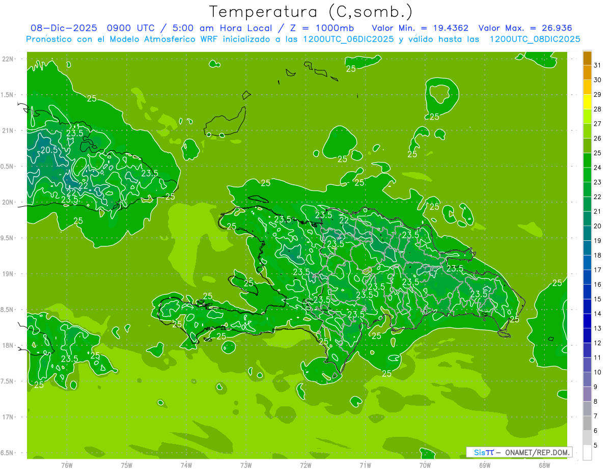Pick legend color swatch between 24 and 25

[x=587, y=160]
